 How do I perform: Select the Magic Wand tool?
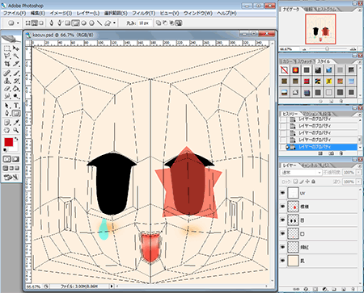15,56
